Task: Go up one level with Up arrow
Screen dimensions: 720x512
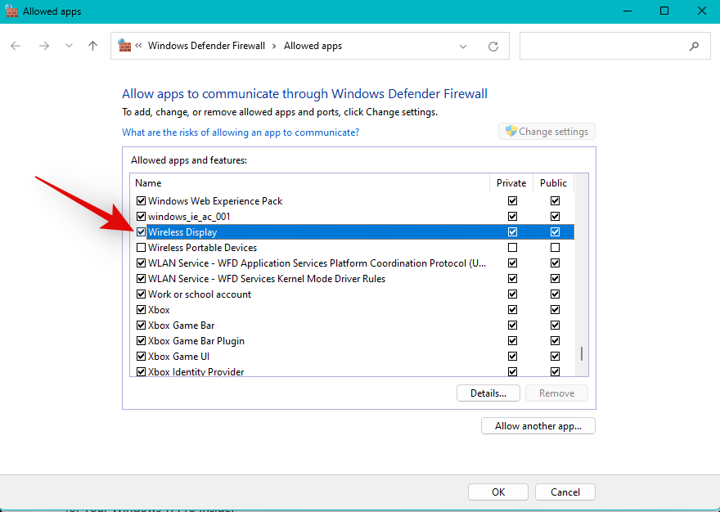Action: [x=92, y=46]
